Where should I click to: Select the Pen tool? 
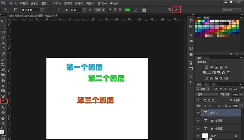(3, 96)
